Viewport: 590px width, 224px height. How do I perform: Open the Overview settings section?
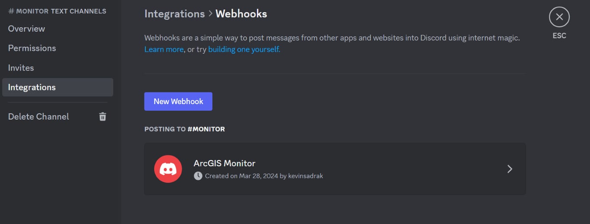click(26, 29)
